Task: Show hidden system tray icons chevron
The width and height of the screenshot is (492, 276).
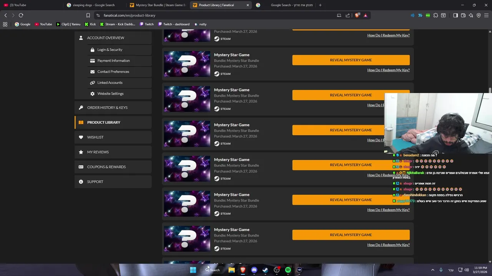Action: tap(432, 270)
